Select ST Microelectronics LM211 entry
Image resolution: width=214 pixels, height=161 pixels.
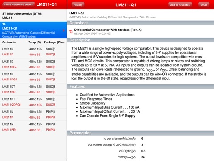point(33,16)
